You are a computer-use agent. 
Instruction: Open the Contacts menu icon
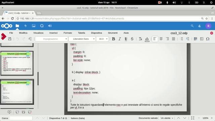tap(200, 26)
